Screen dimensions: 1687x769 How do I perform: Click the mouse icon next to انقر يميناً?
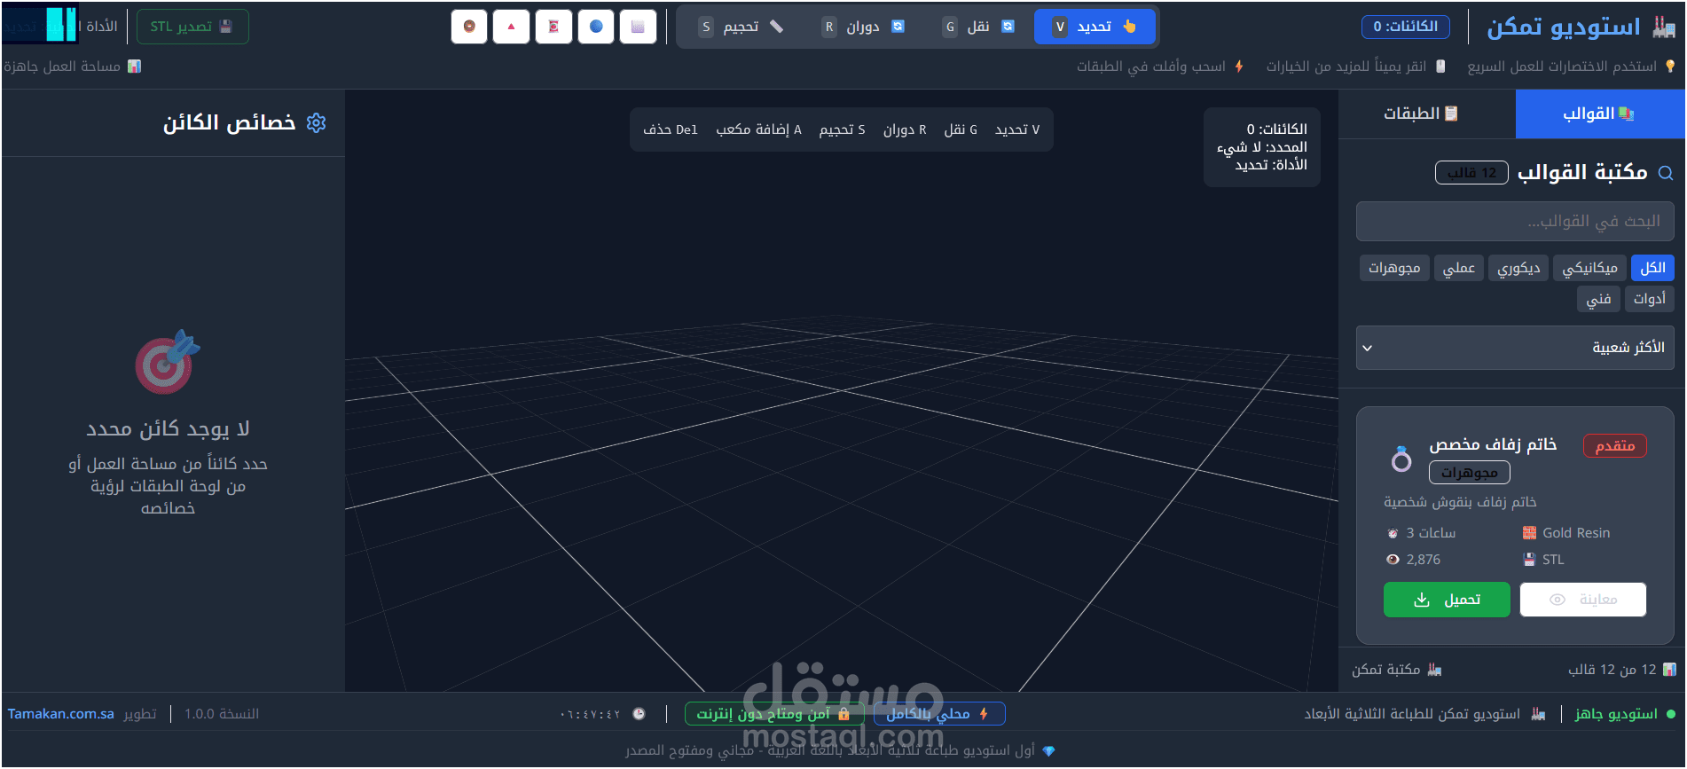tap(1440, 67)
